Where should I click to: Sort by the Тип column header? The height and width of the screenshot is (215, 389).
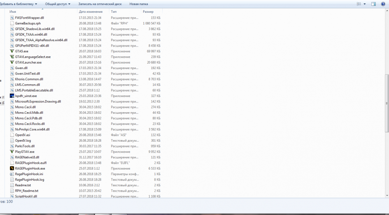point(114,12)
